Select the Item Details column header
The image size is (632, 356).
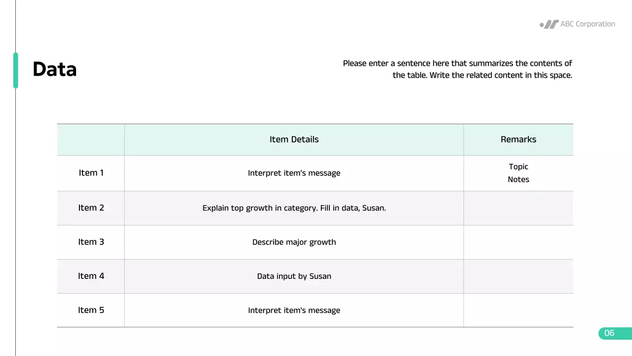coord(294,139)
